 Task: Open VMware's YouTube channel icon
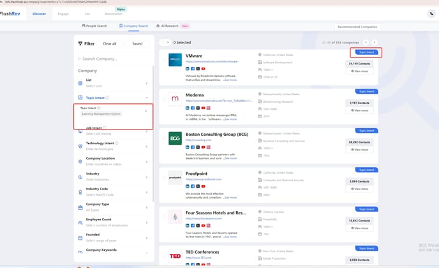[204, 69]
